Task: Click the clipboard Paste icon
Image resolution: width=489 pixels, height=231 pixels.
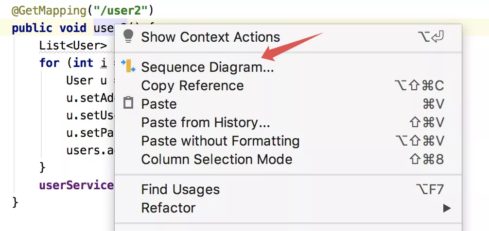Action: (128, 103)
